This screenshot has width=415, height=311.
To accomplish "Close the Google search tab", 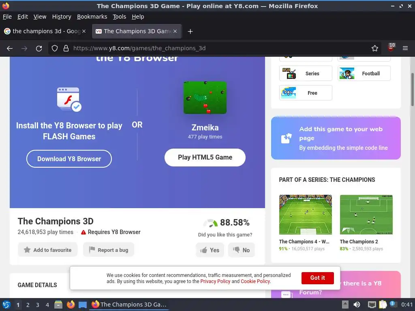I will 84,31.
